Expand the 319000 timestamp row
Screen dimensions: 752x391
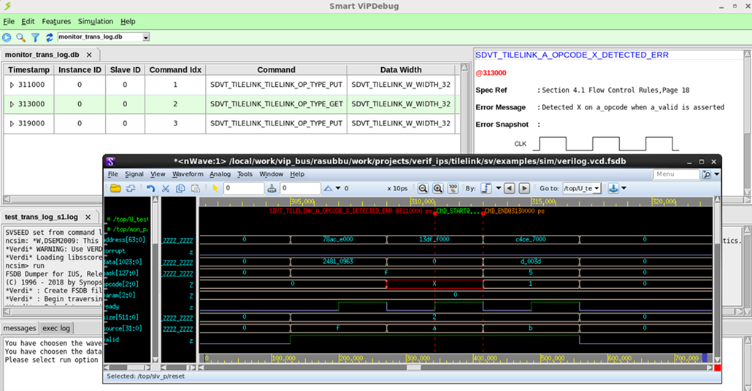[12, 124]
